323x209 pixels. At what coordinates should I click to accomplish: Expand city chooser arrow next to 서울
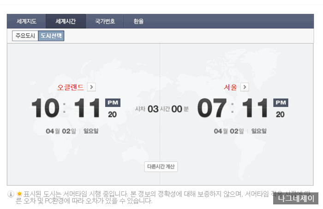coord(245,87)
